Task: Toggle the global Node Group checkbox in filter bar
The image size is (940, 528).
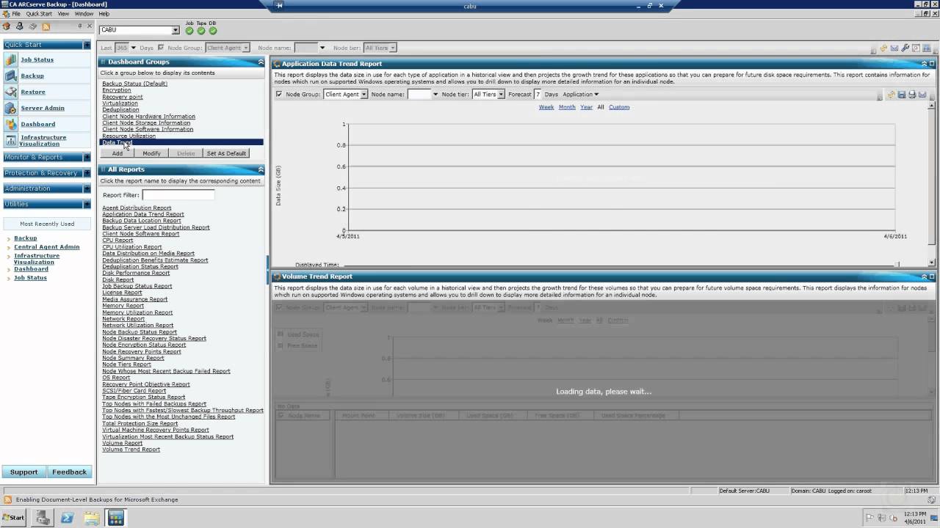Action: click(161, 48)
